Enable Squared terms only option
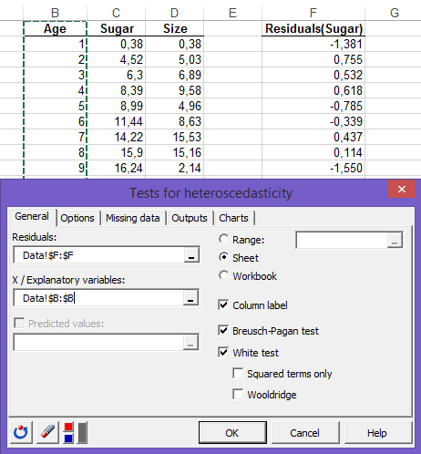Viewport: 421px width, 454px height. tap(238, 374)
